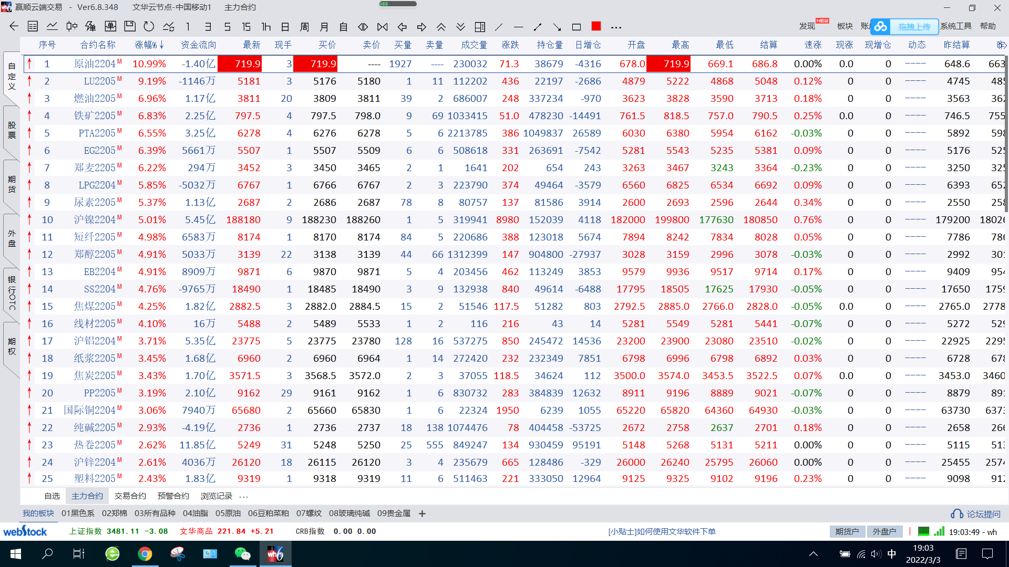Click the 持仓量 column header
This screenshot has height=567, width=1009.
pyautogui.click(x=550, y=45)
